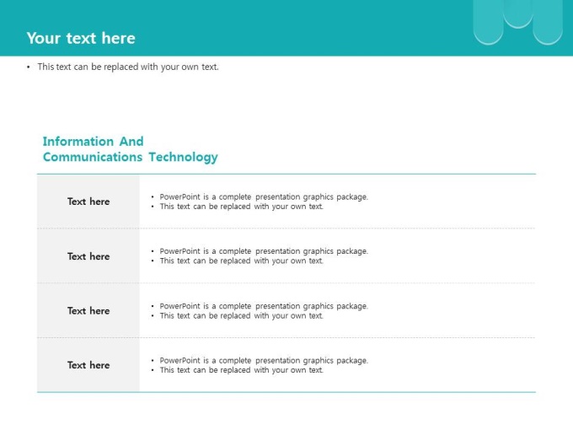Select the second row's "Text here" label
Image resolution: width=573 pixels, height=430 pixels.
coord(88,256)
